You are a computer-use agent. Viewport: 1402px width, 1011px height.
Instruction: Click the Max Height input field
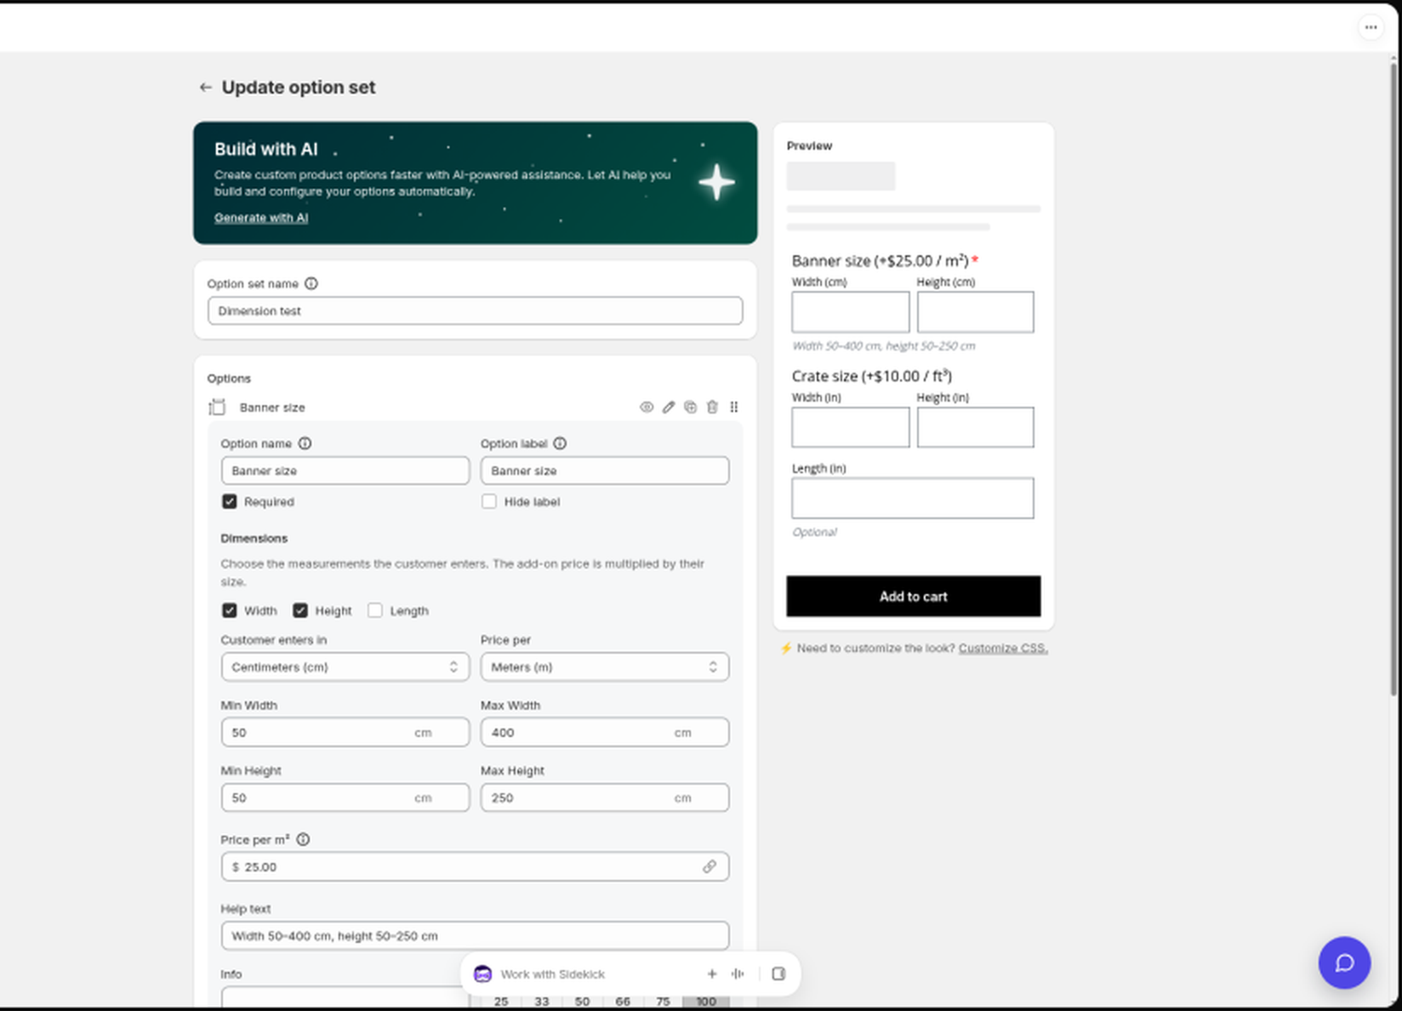(x=605, y=798)
